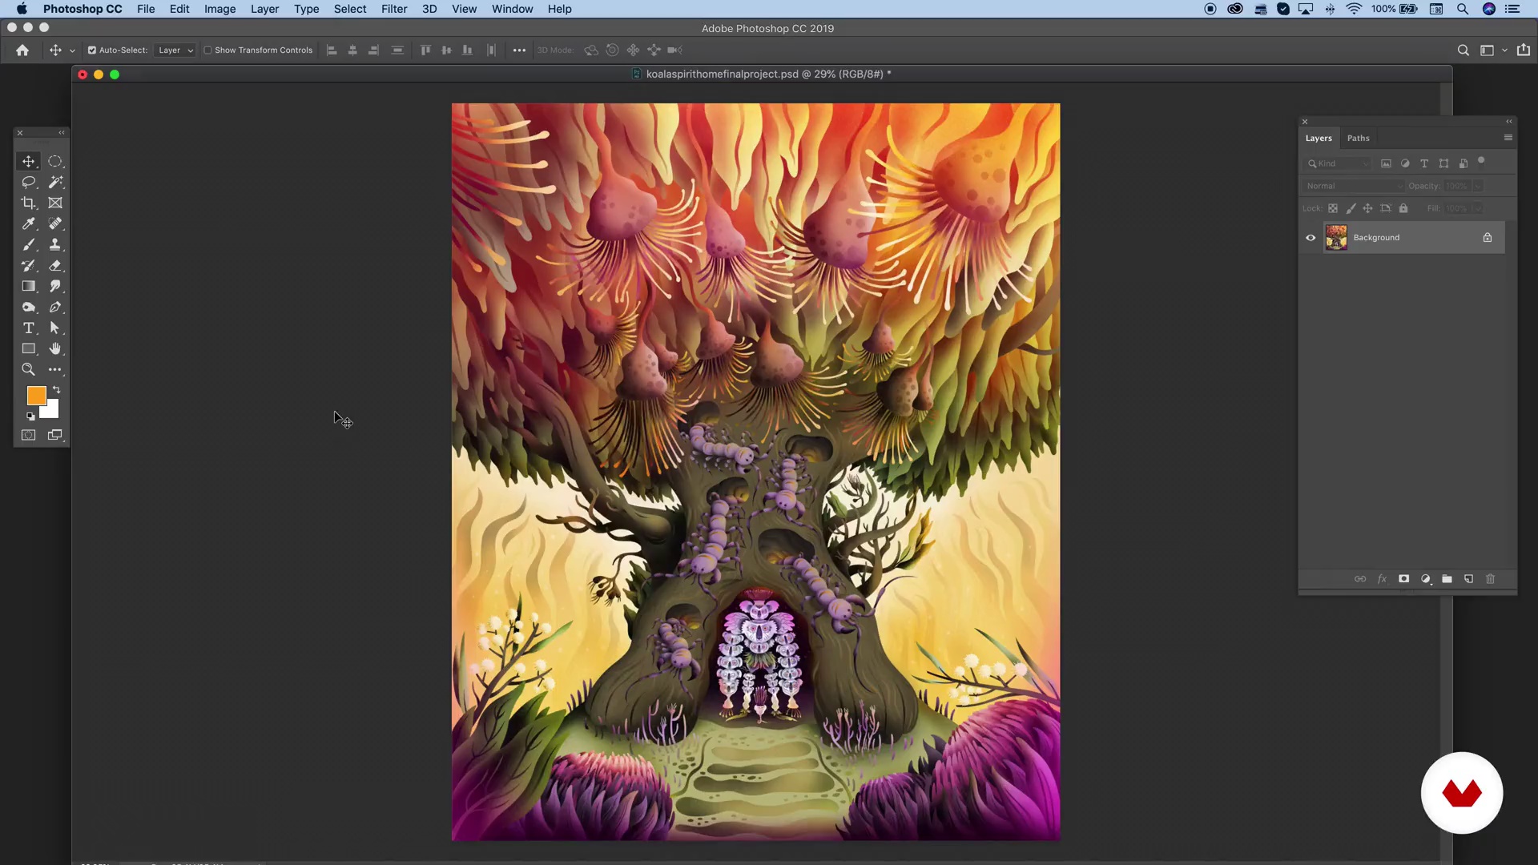Select the Smudge tool

pos(55,286)
